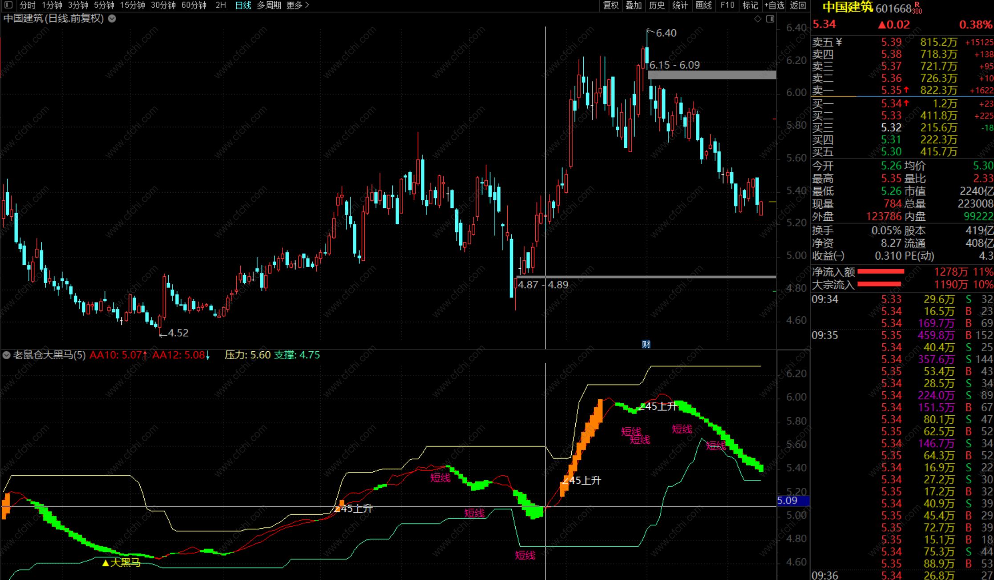Open the 中国建筑 chart title dropdown arrow
Image resolution: width=994 pixels, height=580 pixels.
click(112, 19)
